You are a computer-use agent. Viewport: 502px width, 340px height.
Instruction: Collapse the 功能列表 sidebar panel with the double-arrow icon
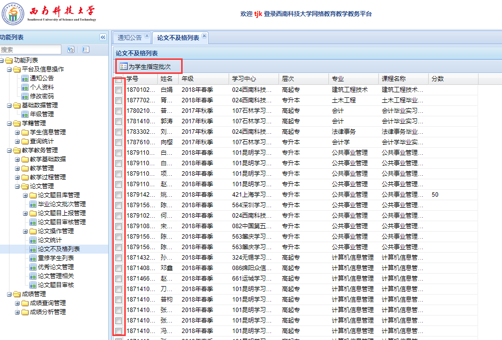pyautogui.click(x=103, y=37)
